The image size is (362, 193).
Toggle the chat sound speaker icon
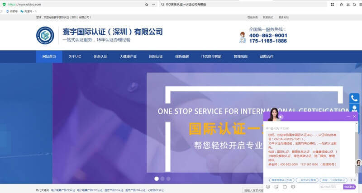[281, 117]
